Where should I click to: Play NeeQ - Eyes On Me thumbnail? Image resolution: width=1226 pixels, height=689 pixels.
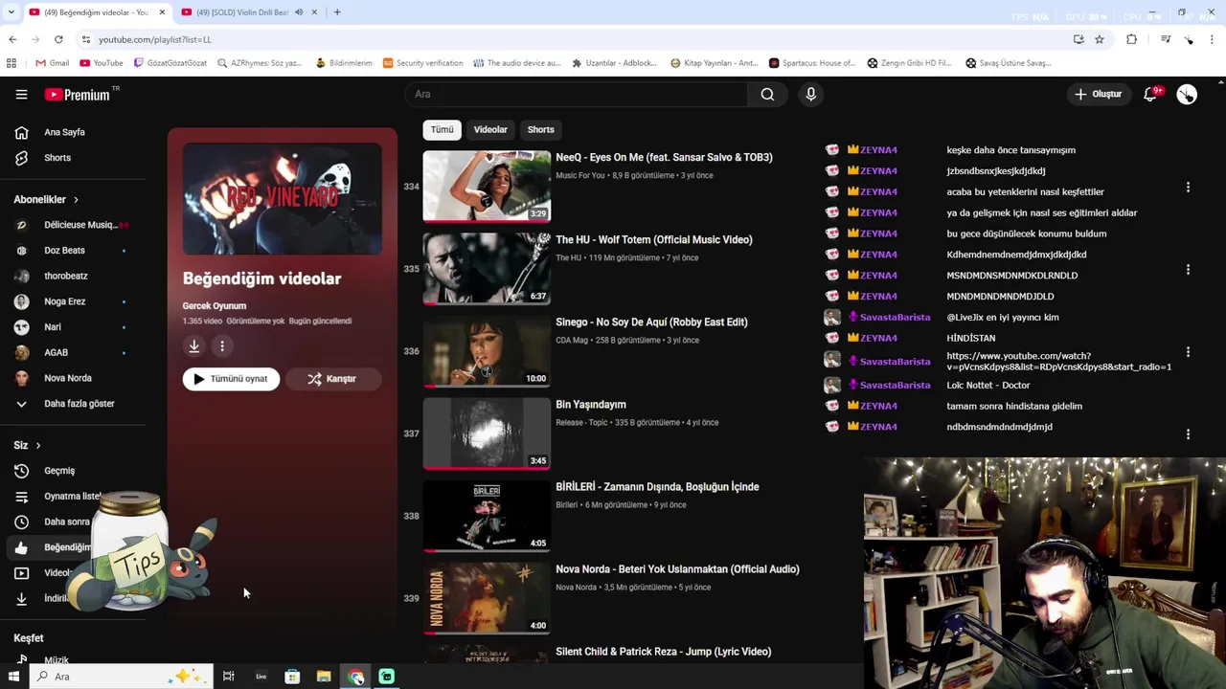[x=487, y=187]
